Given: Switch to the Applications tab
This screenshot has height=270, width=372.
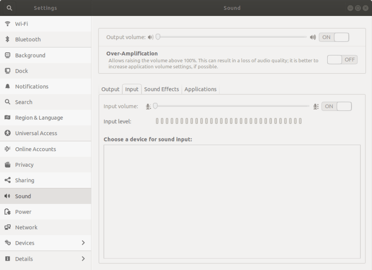Looking at the screenshot, I should click(200, 89).
